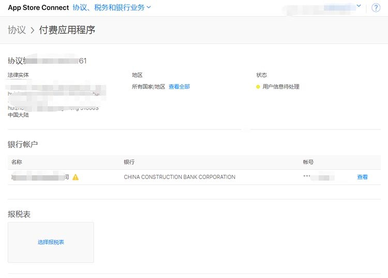Click the 地区 label
The height and width of the screenshot is (278, 388).
pos(137,75)
